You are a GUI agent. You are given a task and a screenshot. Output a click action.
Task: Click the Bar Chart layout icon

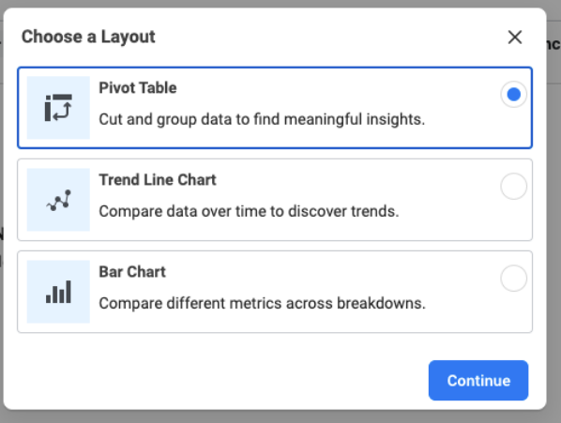pos(58,292)
